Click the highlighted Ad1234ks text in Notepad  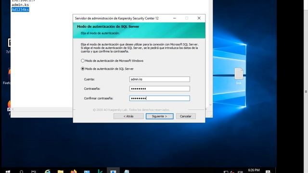20,10
